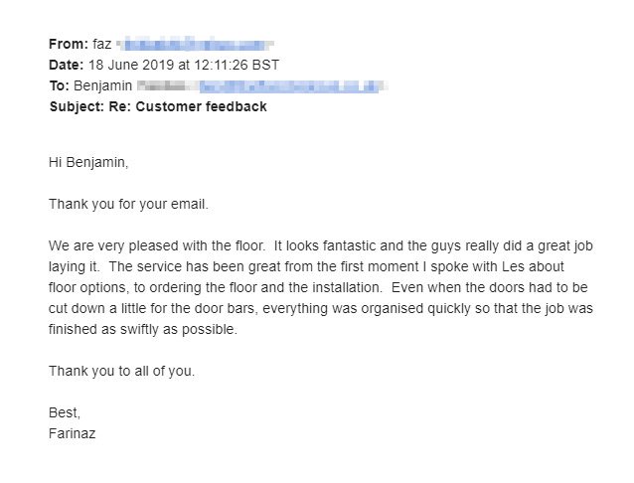Click the "From:" field label
This screenshot has width=634, height=483.
[68, 45]
